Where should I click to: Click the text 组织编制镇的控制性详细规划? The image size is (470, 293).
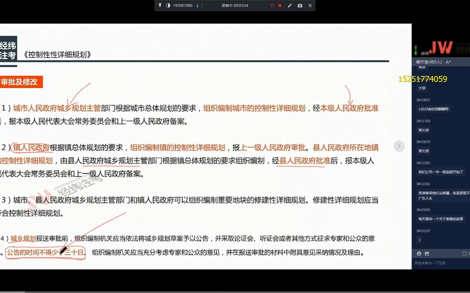(x=177, y=148)
